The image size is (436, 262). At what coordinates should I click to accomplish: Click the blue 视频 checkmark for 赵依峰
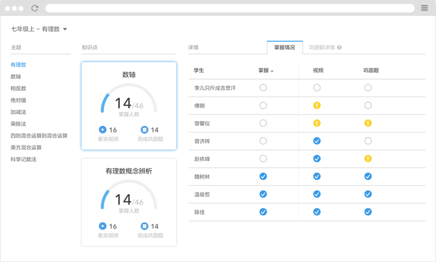(x=317, y=159)
